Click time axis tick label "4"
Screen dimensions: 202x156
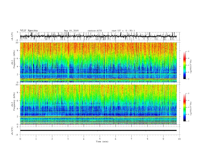click(x=84, y=139)
